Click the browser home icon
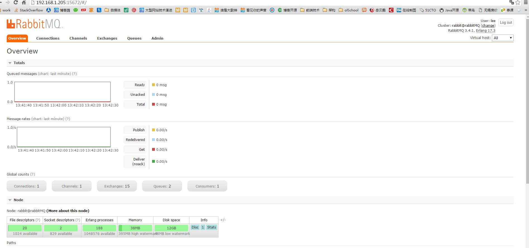 click(24, 3)
